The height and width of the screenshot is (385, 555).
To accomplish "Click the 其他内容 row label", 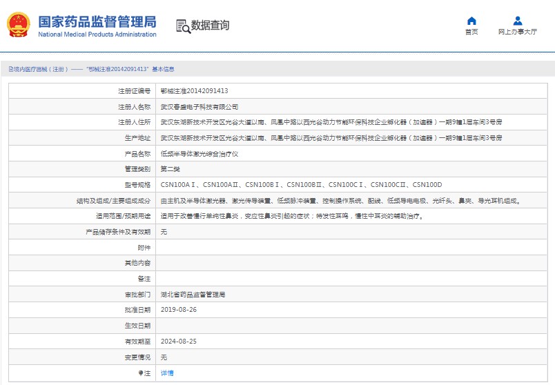I will tap(137, 263).
